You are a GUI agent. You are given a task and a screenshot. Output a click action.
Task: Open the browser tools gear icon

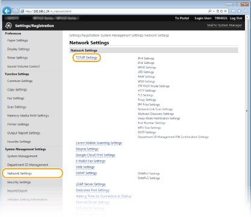pos(246,11)
